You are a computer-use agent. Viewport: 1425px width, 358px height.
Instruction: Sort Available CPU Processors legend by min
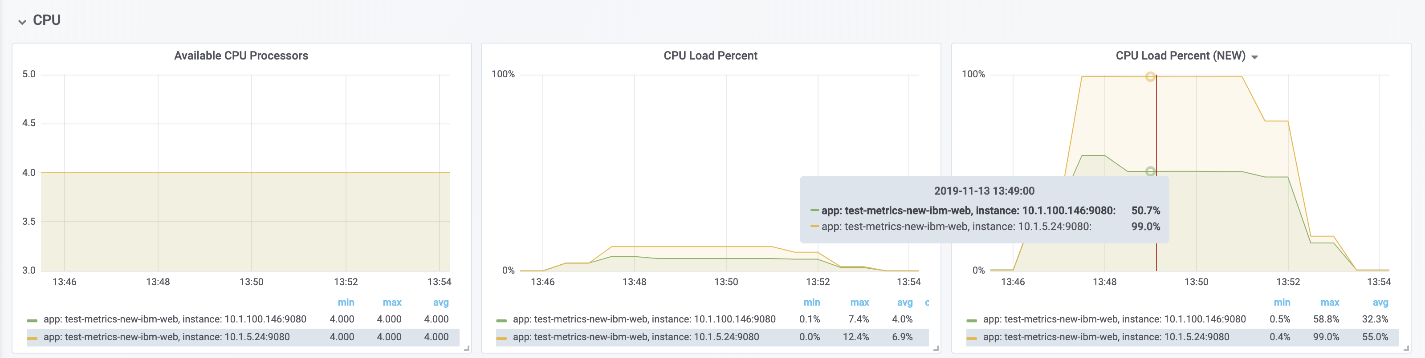pyautogui.click(x=346, y=302)
